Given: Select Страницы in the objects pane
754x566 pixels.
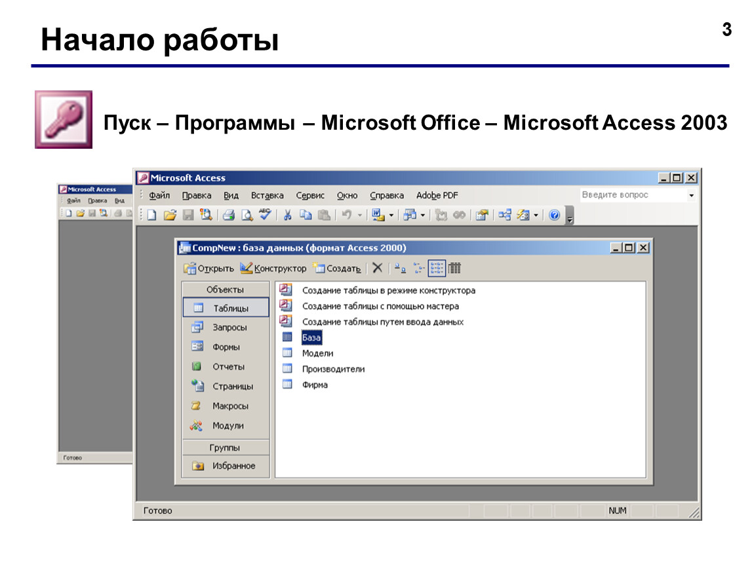Looking at the screenshot, I should point(226,387).
